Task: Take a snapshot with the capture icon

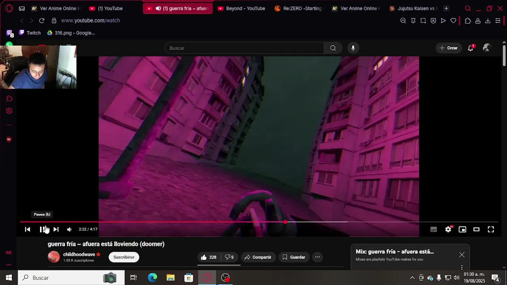Action: click(x=423, y=21)
